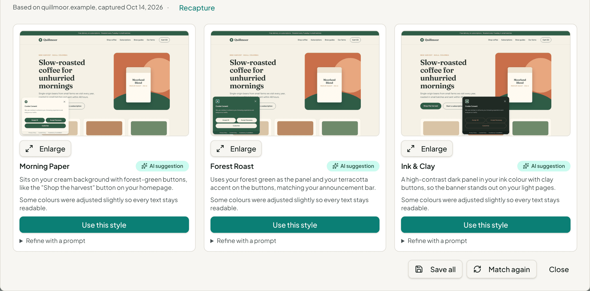Viewport: 590px width, 291px height.
Task: Expand Refine with a prompt under Morning Paper
Action: click(52, 241)
